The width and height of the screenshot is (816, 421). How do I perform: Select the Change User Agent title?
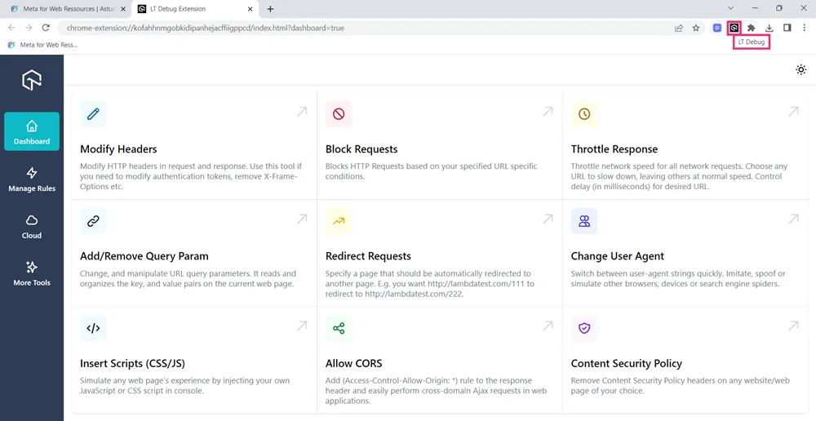[618, 256]
